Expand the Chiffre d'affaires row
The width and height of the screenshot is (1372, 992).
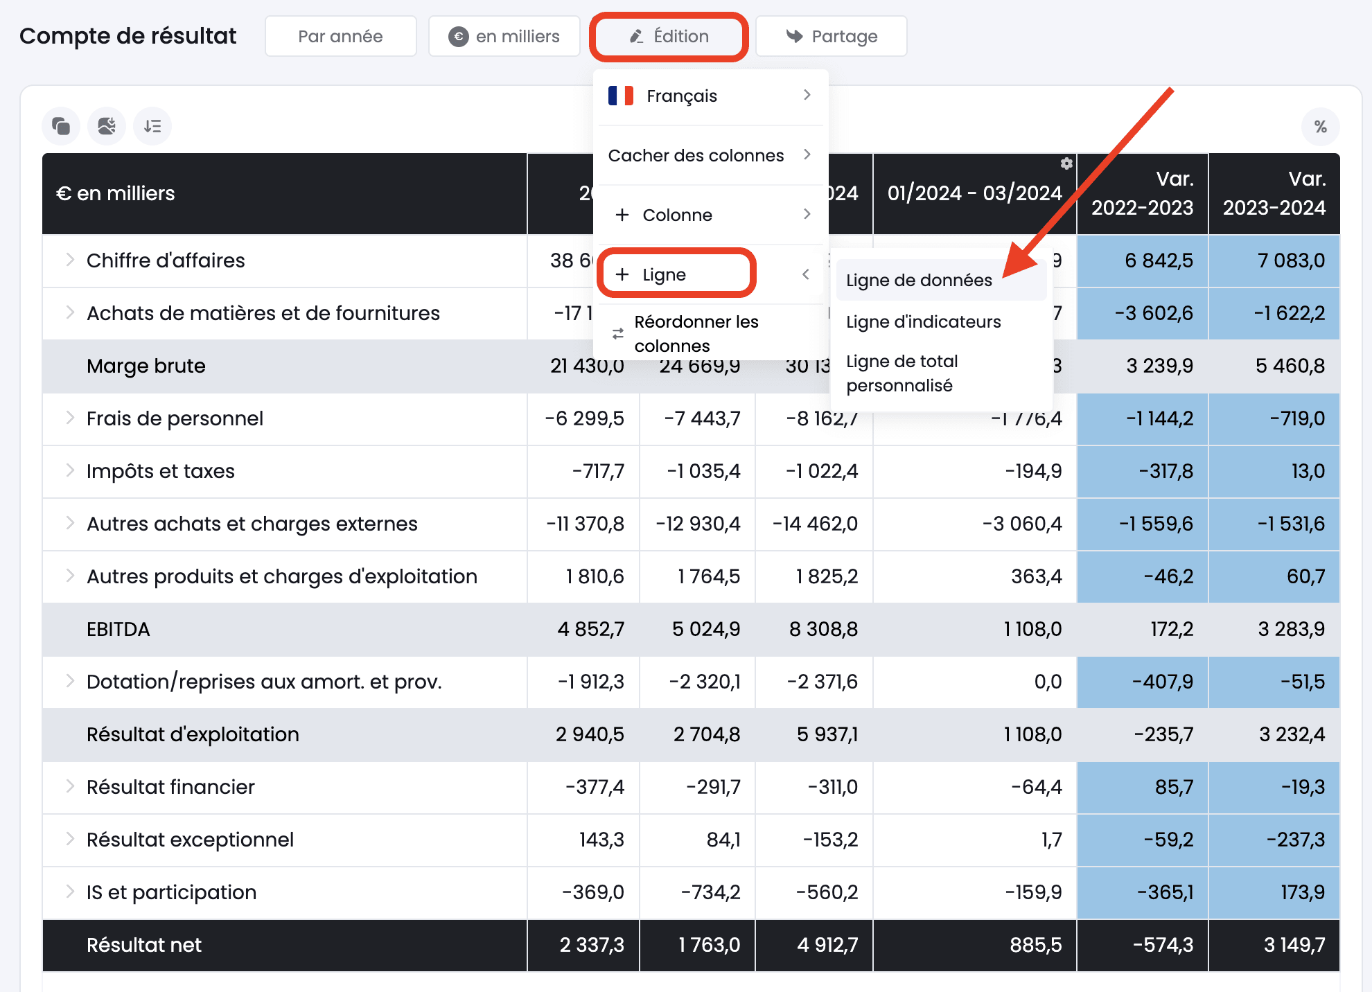(70, 260)
